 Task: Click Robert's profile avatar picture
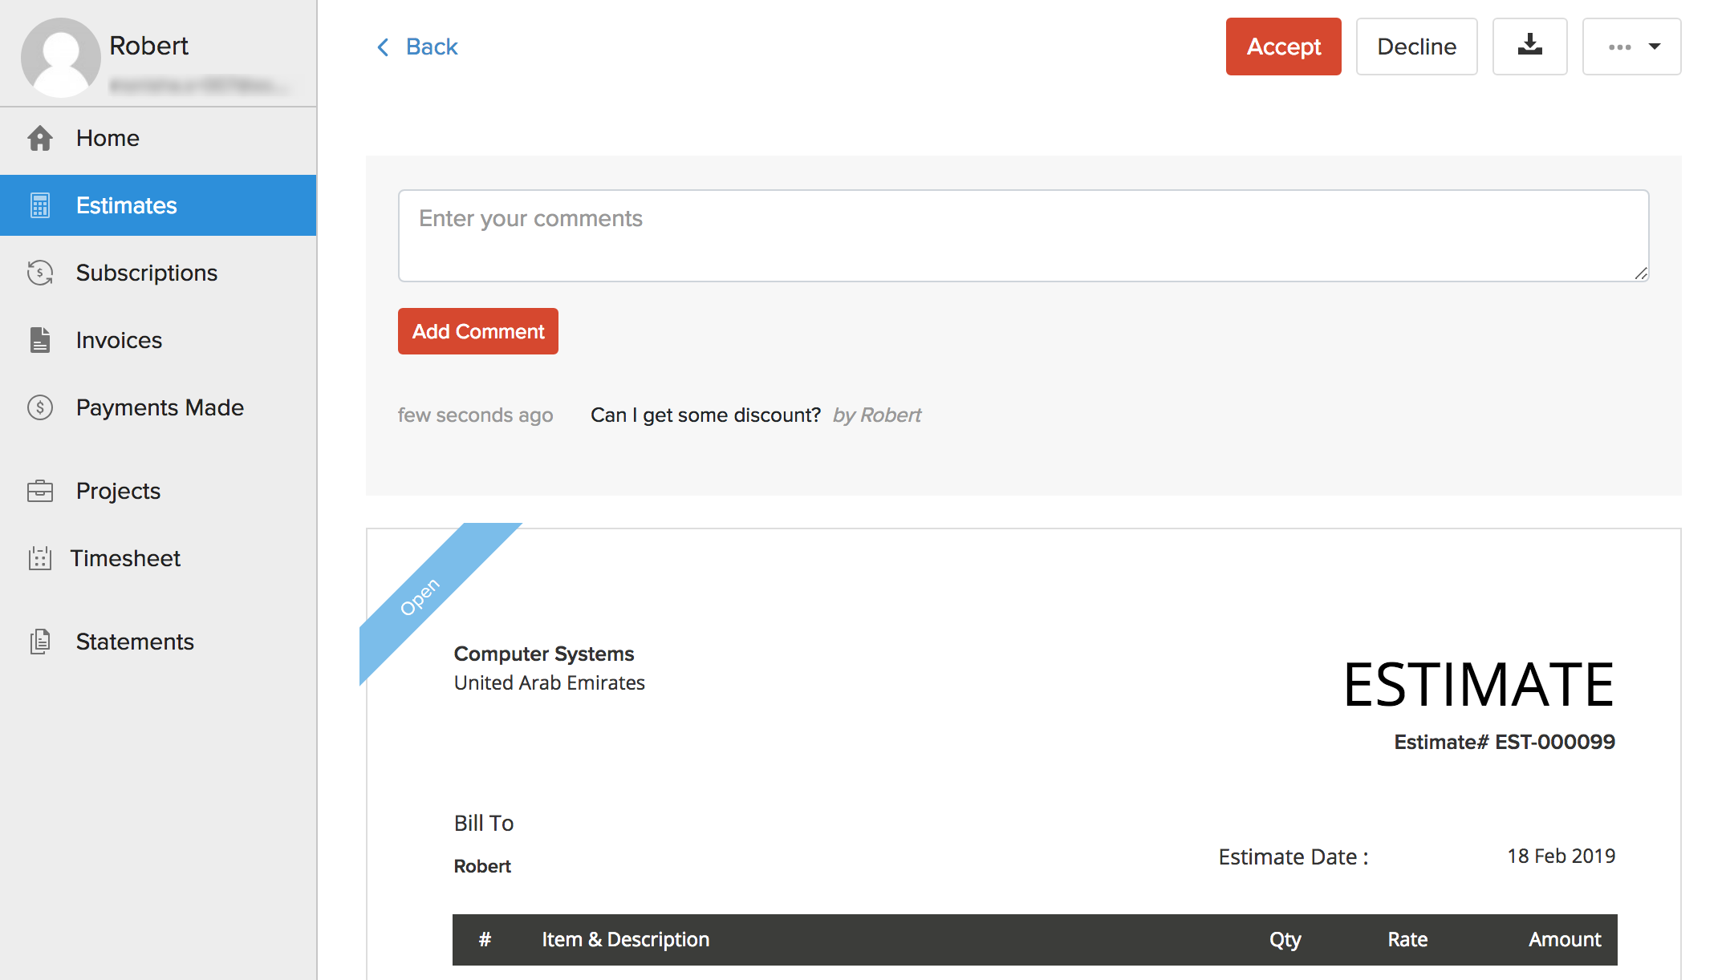(60, 56)
